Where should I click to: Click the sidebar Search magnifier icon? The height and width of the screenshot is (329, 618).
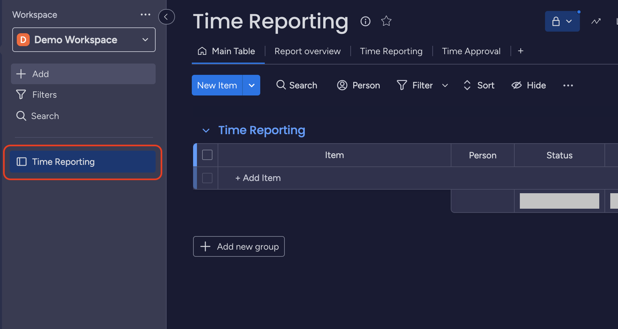point(21,116)
